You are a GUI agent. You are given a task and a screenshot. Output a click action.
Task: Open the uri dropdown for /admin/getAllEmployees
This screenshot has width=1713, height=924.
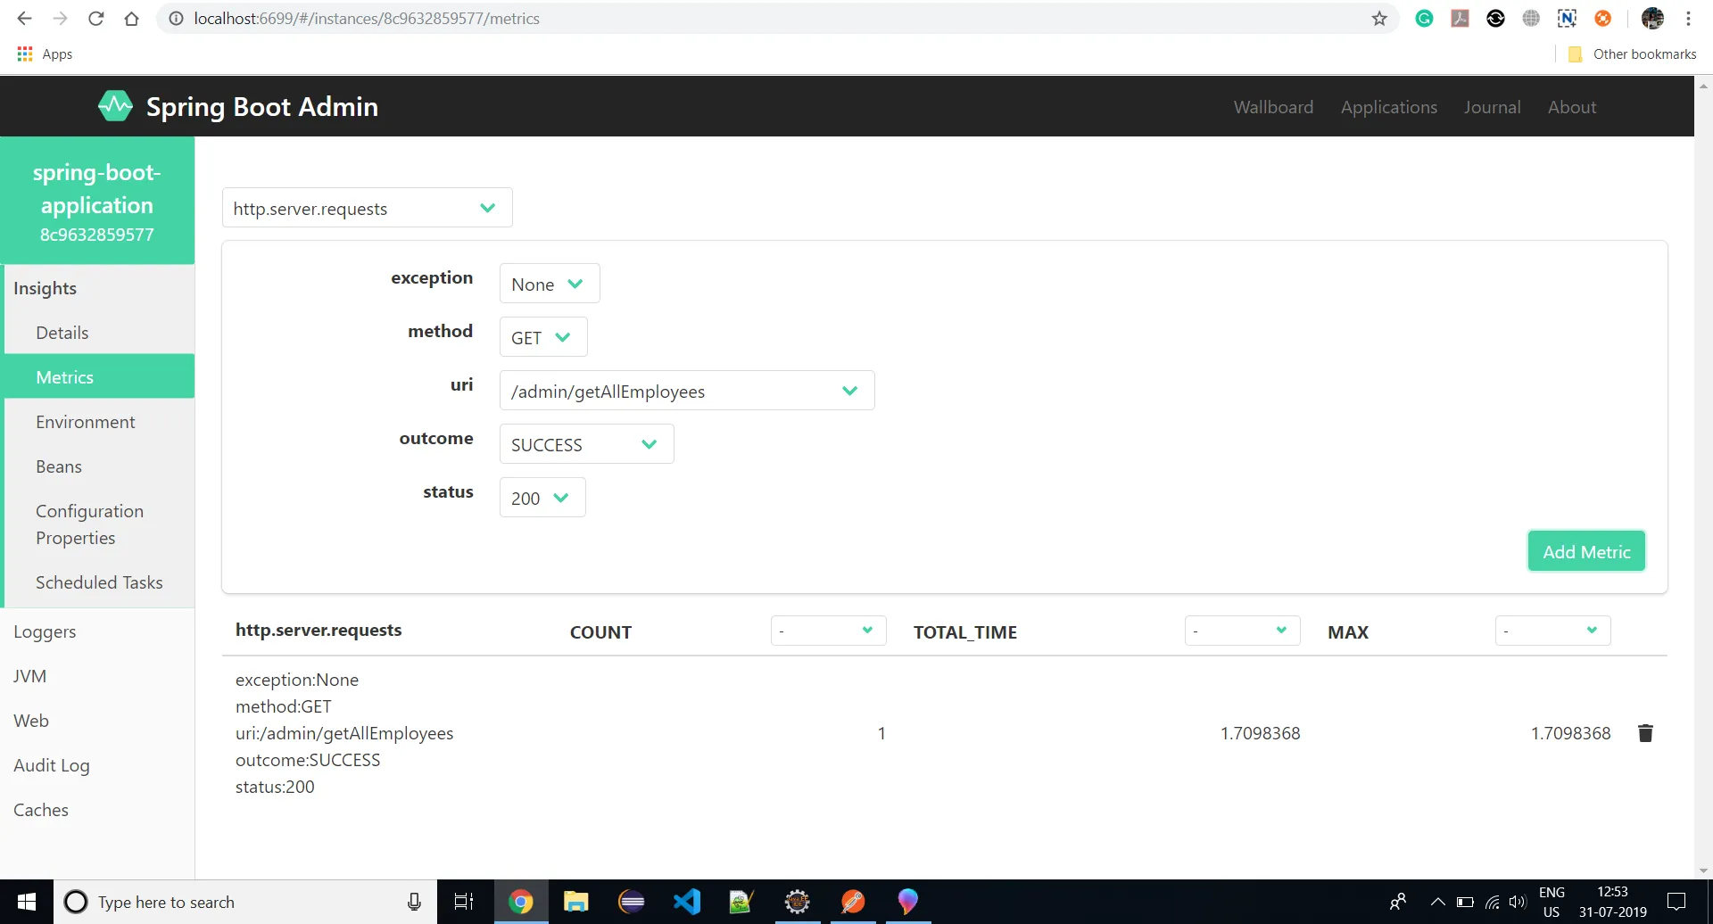tap(686, 391)
